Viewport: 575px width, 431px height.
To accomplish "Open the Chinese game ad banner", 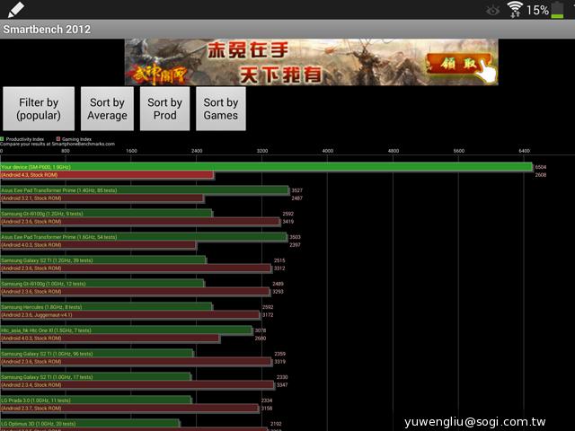I will (x=310, y=62).
